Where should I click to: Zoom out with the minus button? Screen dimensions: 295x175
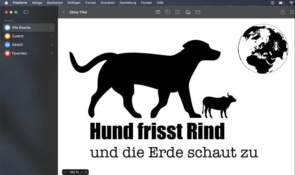tap(65, 172)
